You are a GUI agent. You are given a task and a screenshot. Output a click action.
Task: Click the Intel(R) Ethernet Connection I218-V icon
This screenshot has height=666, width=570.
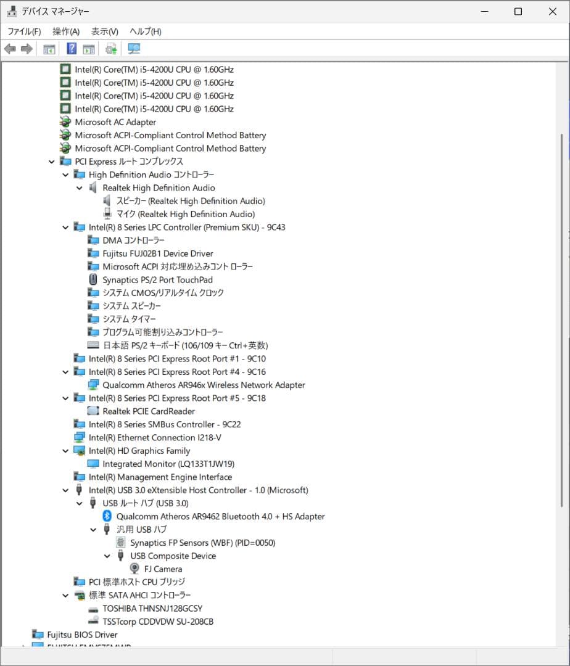80,437
